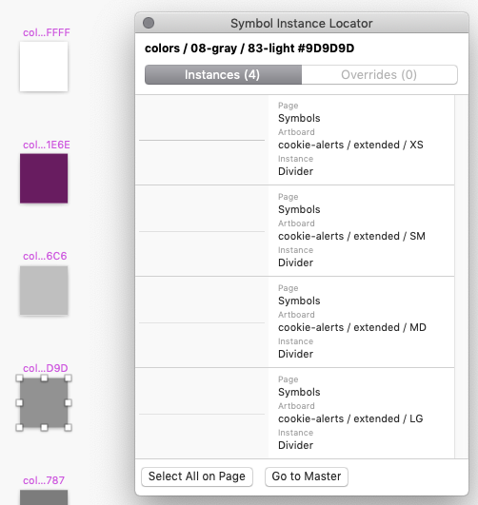Click the instance list vertical scrollbar
The width and height of the screenshot is (478, 505).
tap(461, 277)
